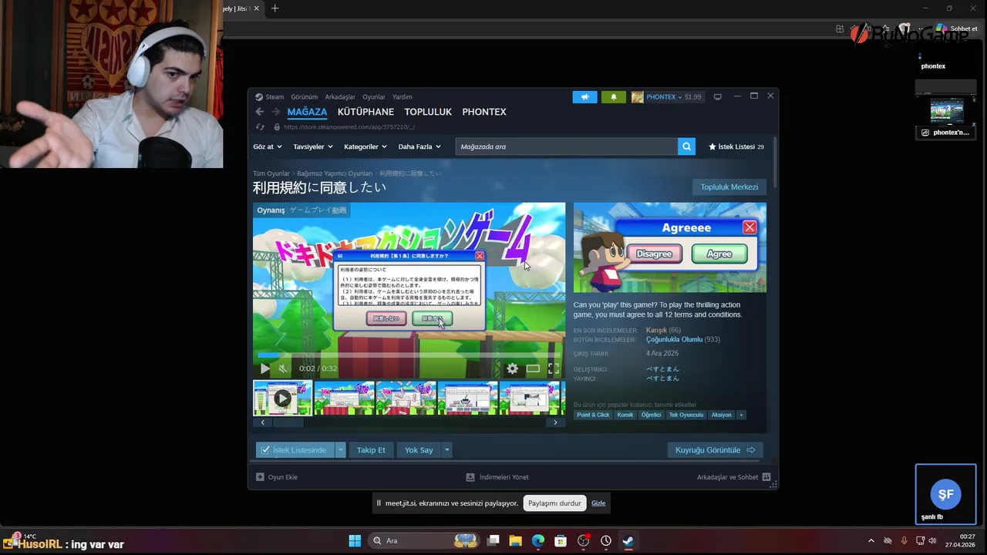The height and width of the screenshot is (555, 987).
Task: Uncheck the İstek Listesinde wishlist checkbox
Action: point(265,450)
